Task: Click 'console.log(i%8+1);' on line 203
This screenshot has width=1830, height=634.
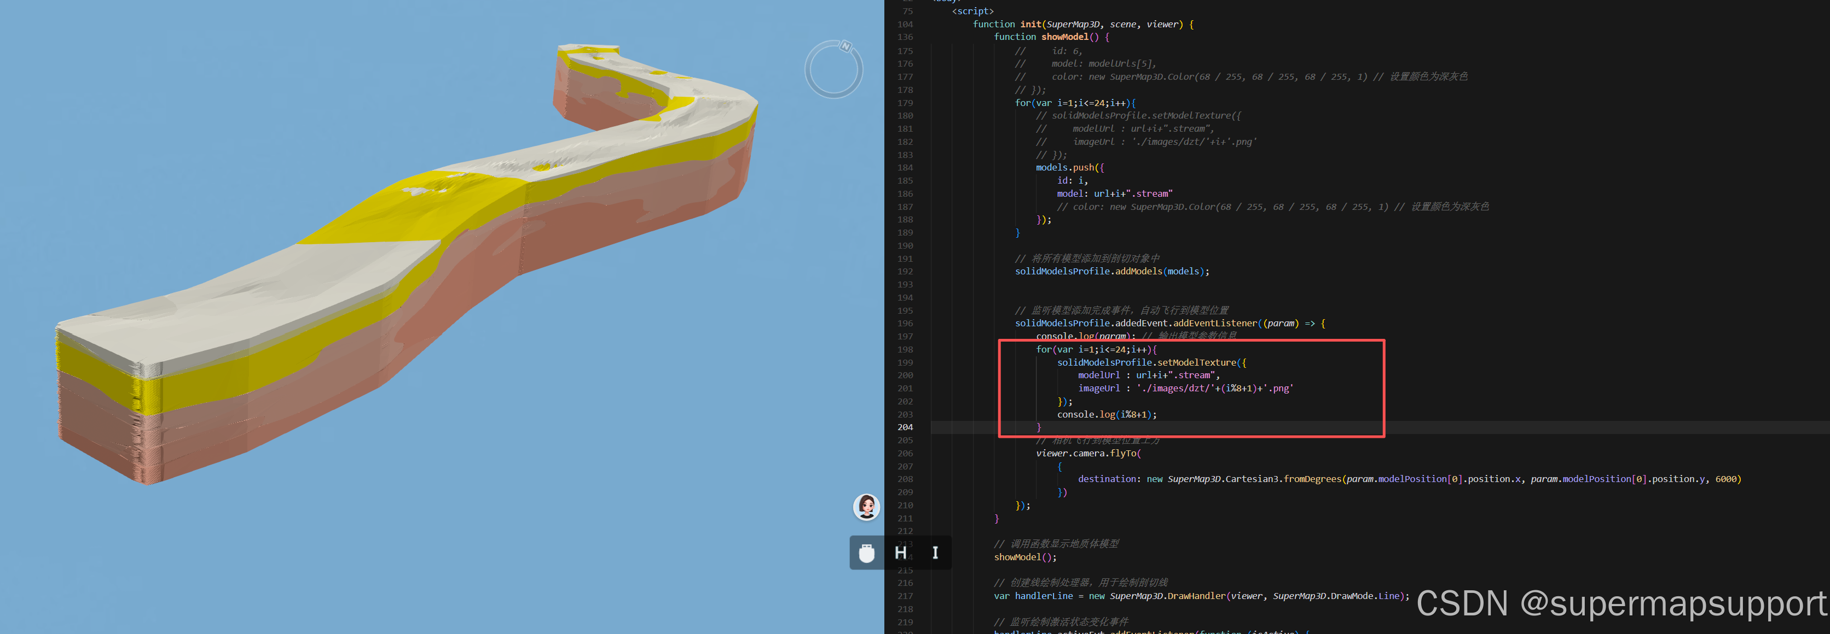Action: pos(1107,414)
